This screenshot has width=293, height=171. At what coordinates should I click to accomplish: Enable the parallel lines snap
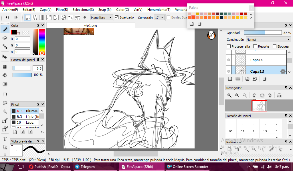coord(35,17)
